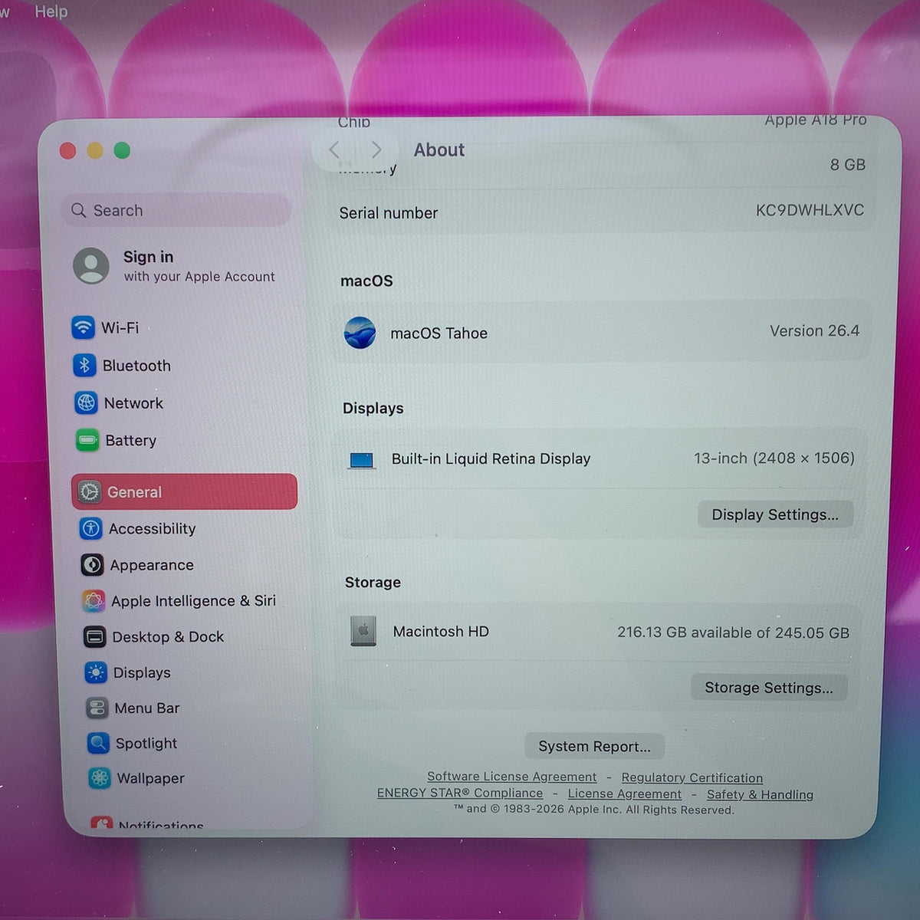Click the General gear icon

point(90,492)
